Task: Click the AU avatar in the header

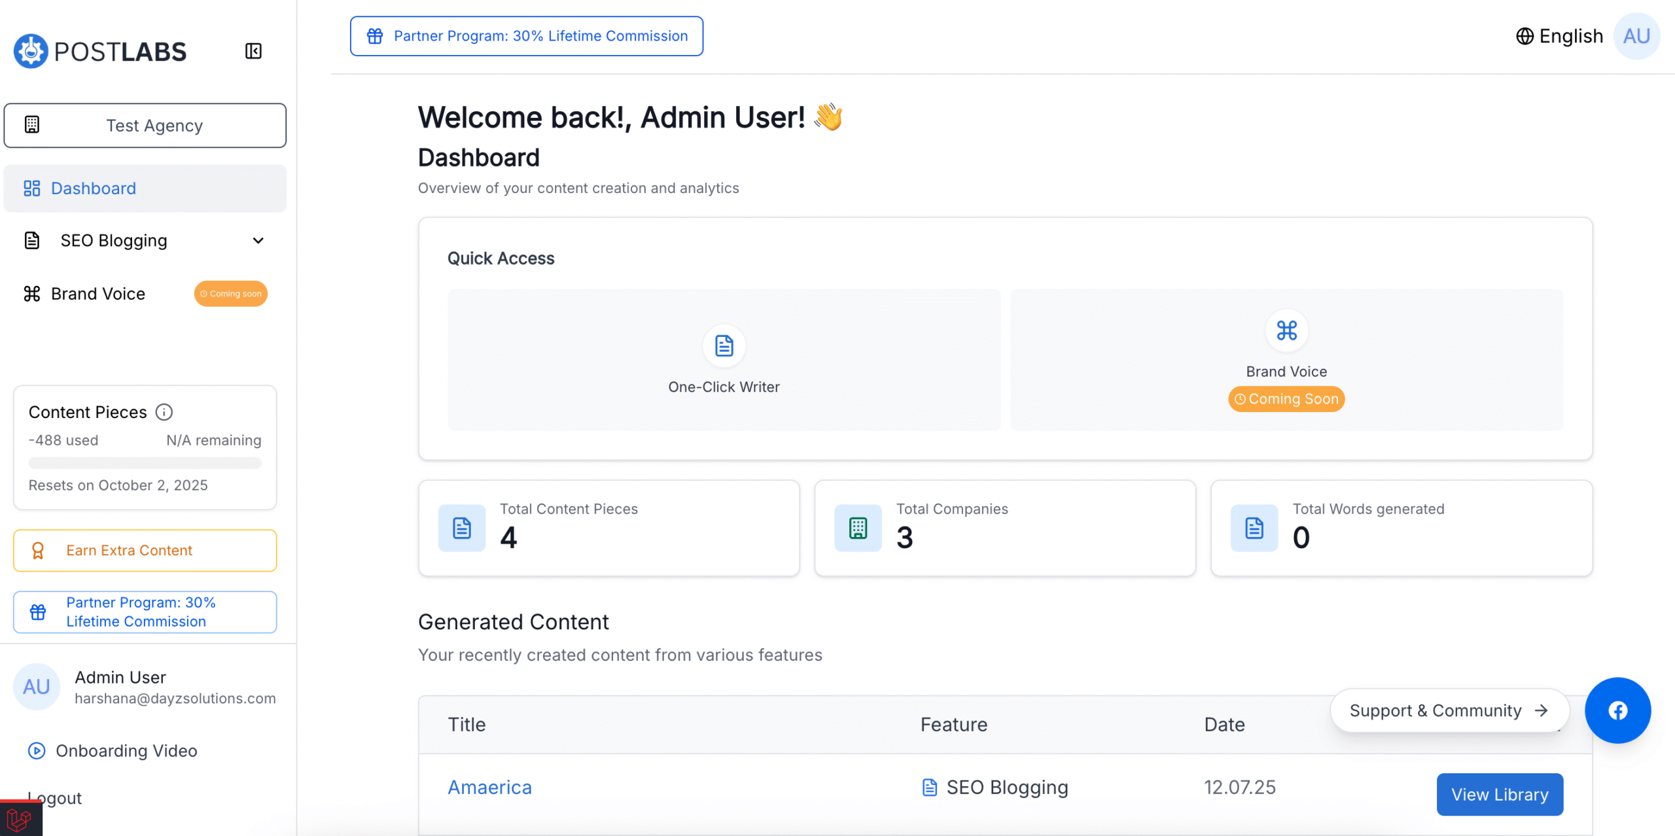Action: (x=1636, y=36)
